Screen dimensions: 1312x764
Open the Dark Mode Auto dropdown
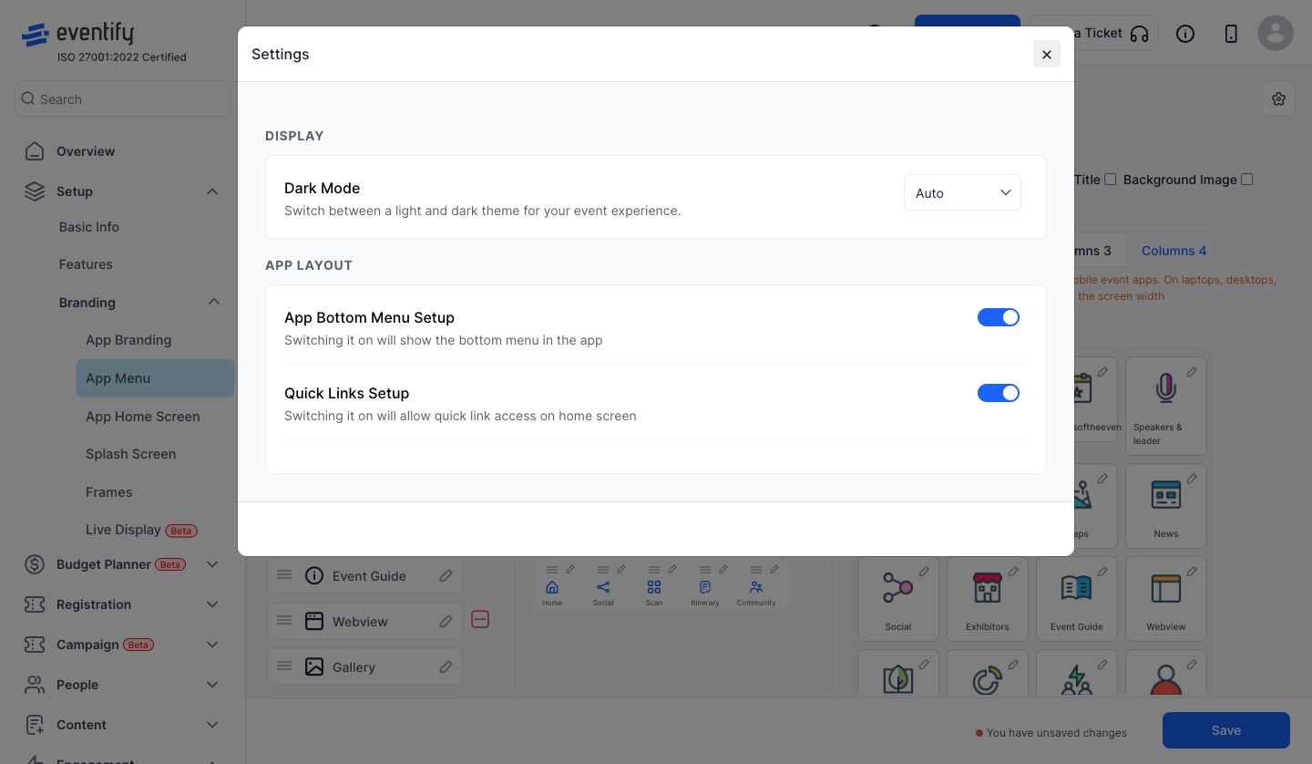(x=962, y=193)
